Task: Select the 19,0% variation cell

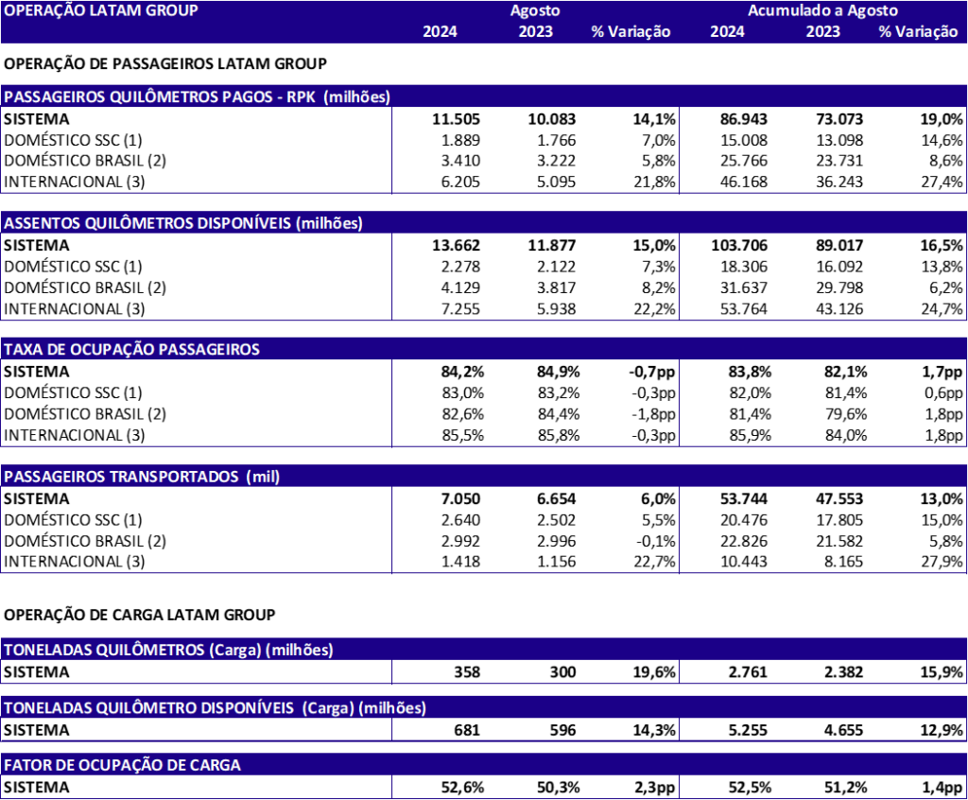Action: [941, 119]
